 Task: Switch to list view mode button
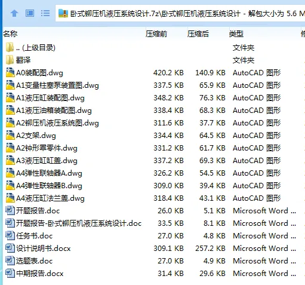coord(45,13)
